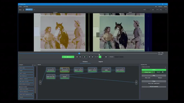Viewport: 184px width, 103px height.
Task: Open the Contact menu item
Action: click(x=160, y=7)
